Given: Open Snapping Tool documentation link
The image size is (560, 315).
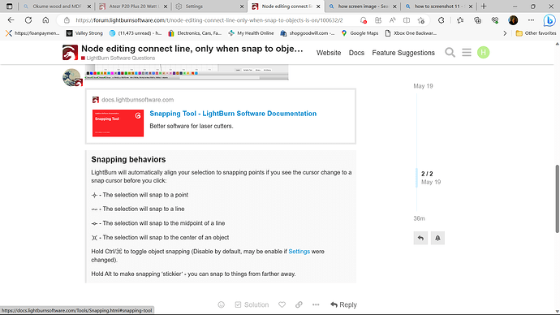Looking at the screenshot, I should tap(233, 114).
